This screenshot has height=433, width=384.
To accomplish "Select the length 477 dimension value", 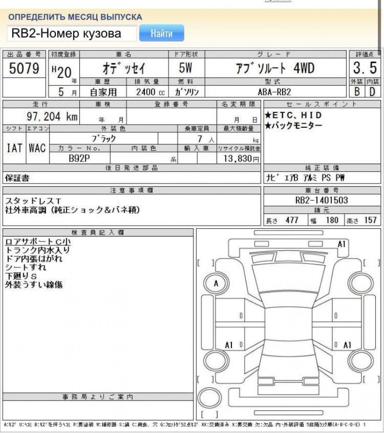I will pos(292,220).
